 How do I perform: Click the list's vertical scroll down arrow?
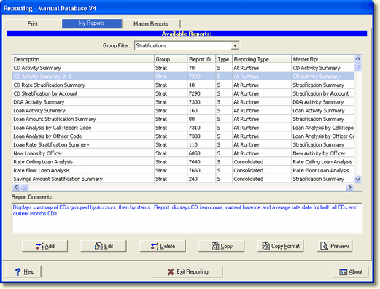coord(357,180)
